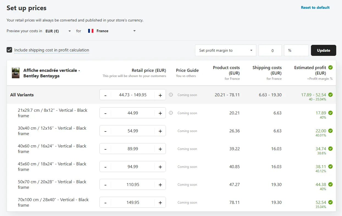Screen dimensions: 342x216
Task: Click the percent unit field beside Update
Action: pyautogui.click(x=296, y=50)
